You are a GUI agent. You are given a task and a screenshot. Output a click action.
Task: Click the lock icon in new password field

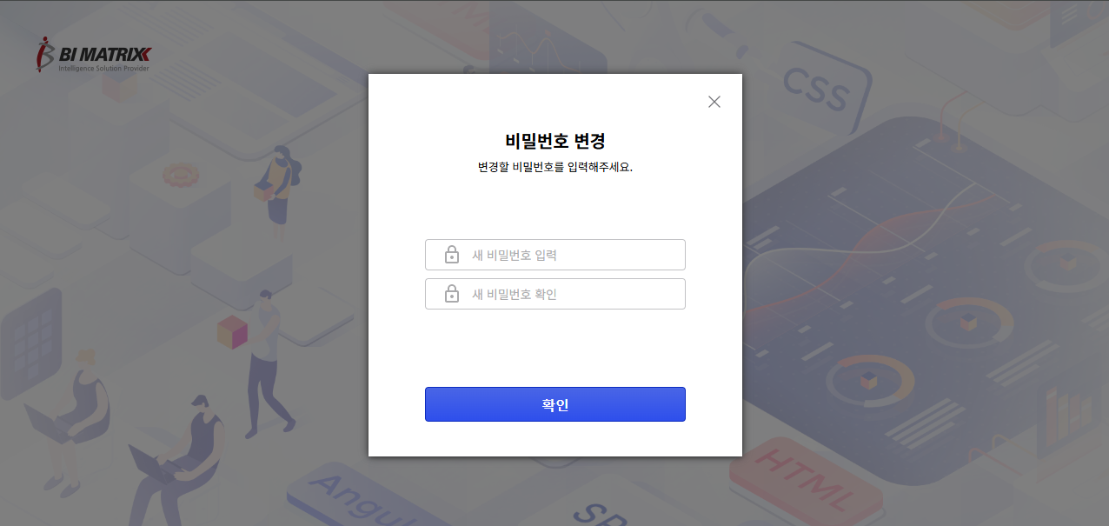point(452,255)
